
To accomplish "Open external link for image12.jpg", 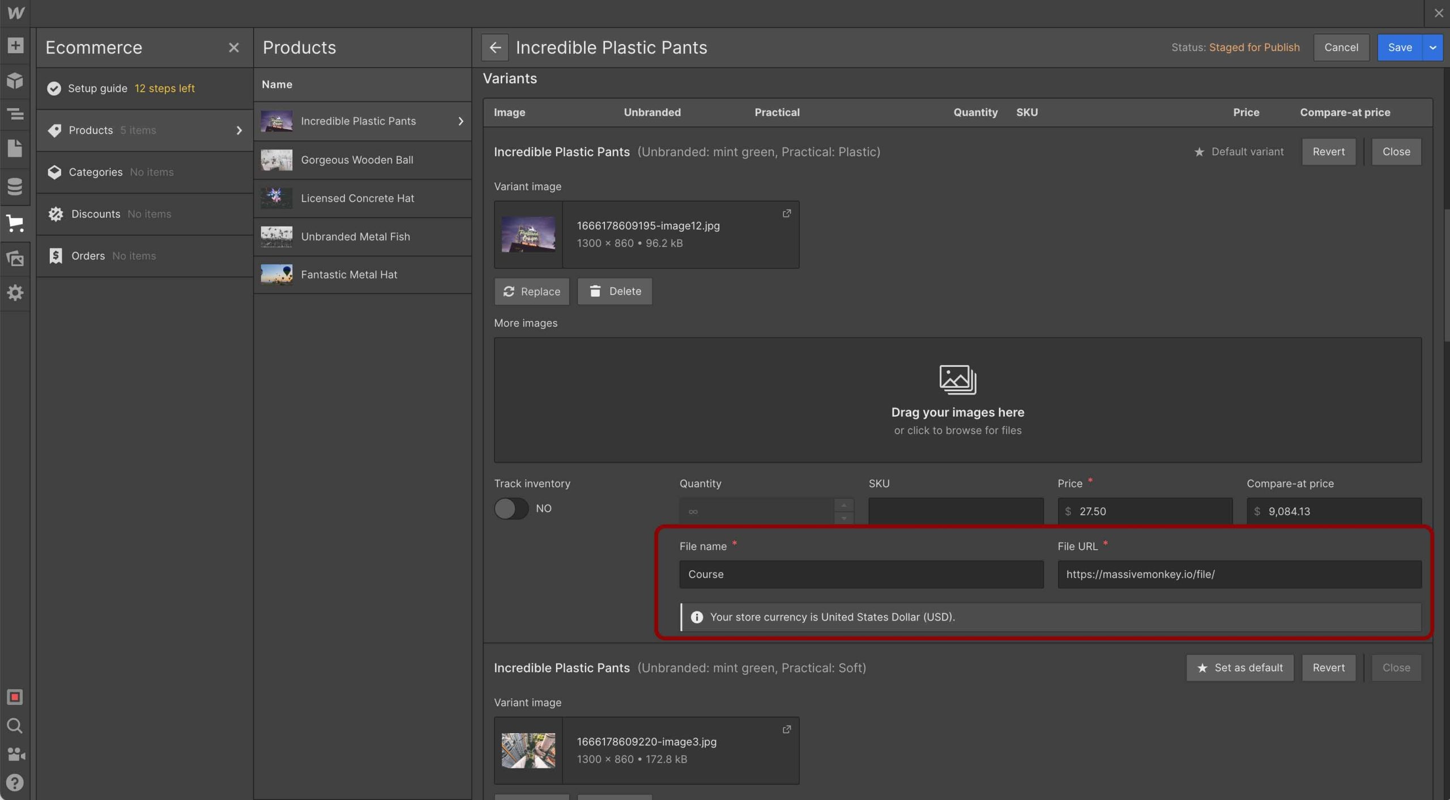I will [787, 213].
